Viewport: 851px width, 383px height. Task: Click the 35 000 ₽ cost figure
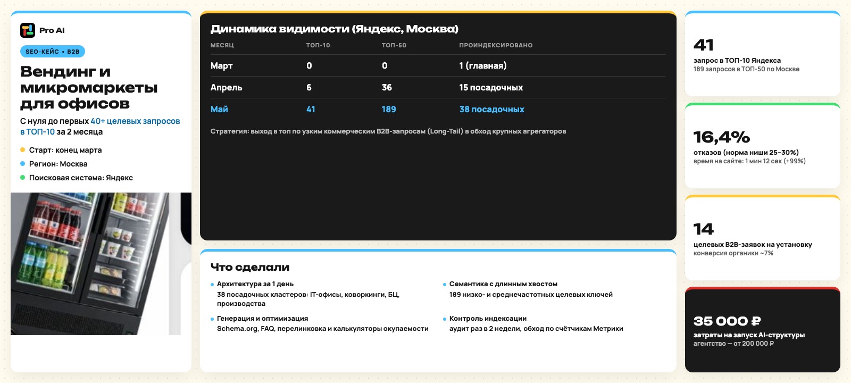click(x=727, y=321)
